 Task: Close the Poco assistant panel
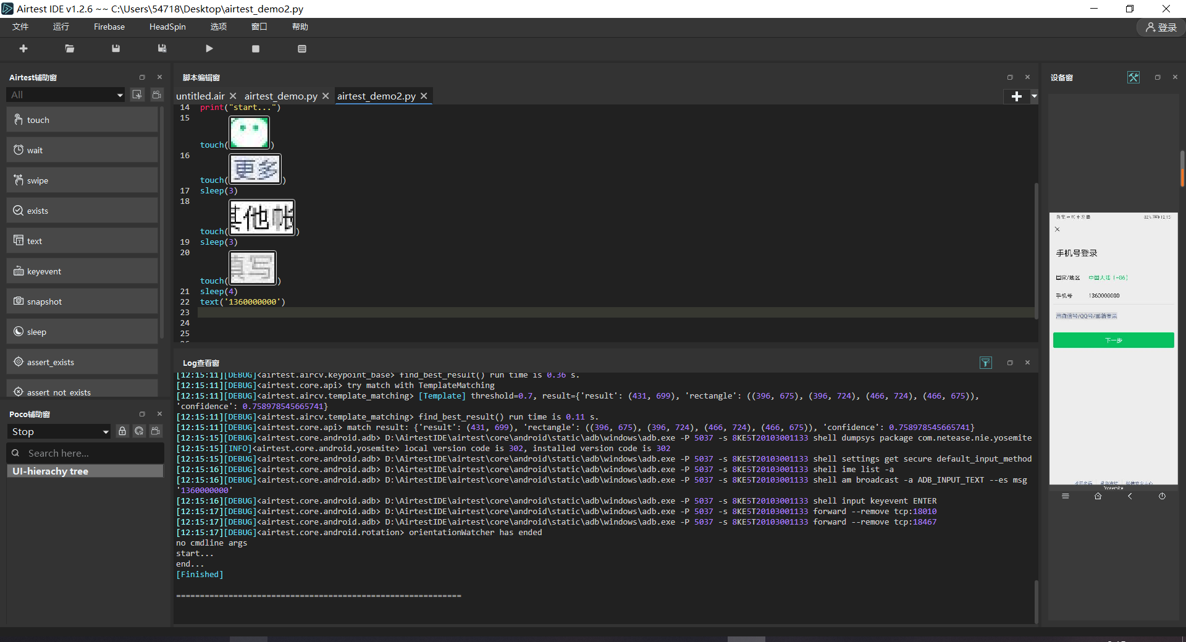tap(159, 414)
